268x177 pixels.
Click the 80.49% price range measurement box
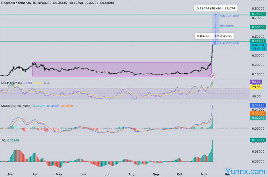coord(216,9)
